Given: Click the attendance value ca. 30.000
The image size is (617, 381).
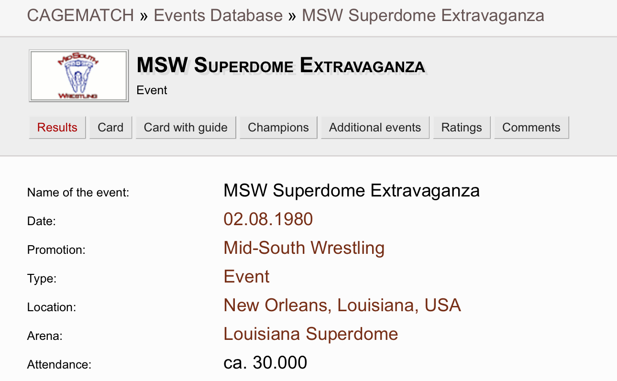Looking at the screenshot, I should pos(265,363).
